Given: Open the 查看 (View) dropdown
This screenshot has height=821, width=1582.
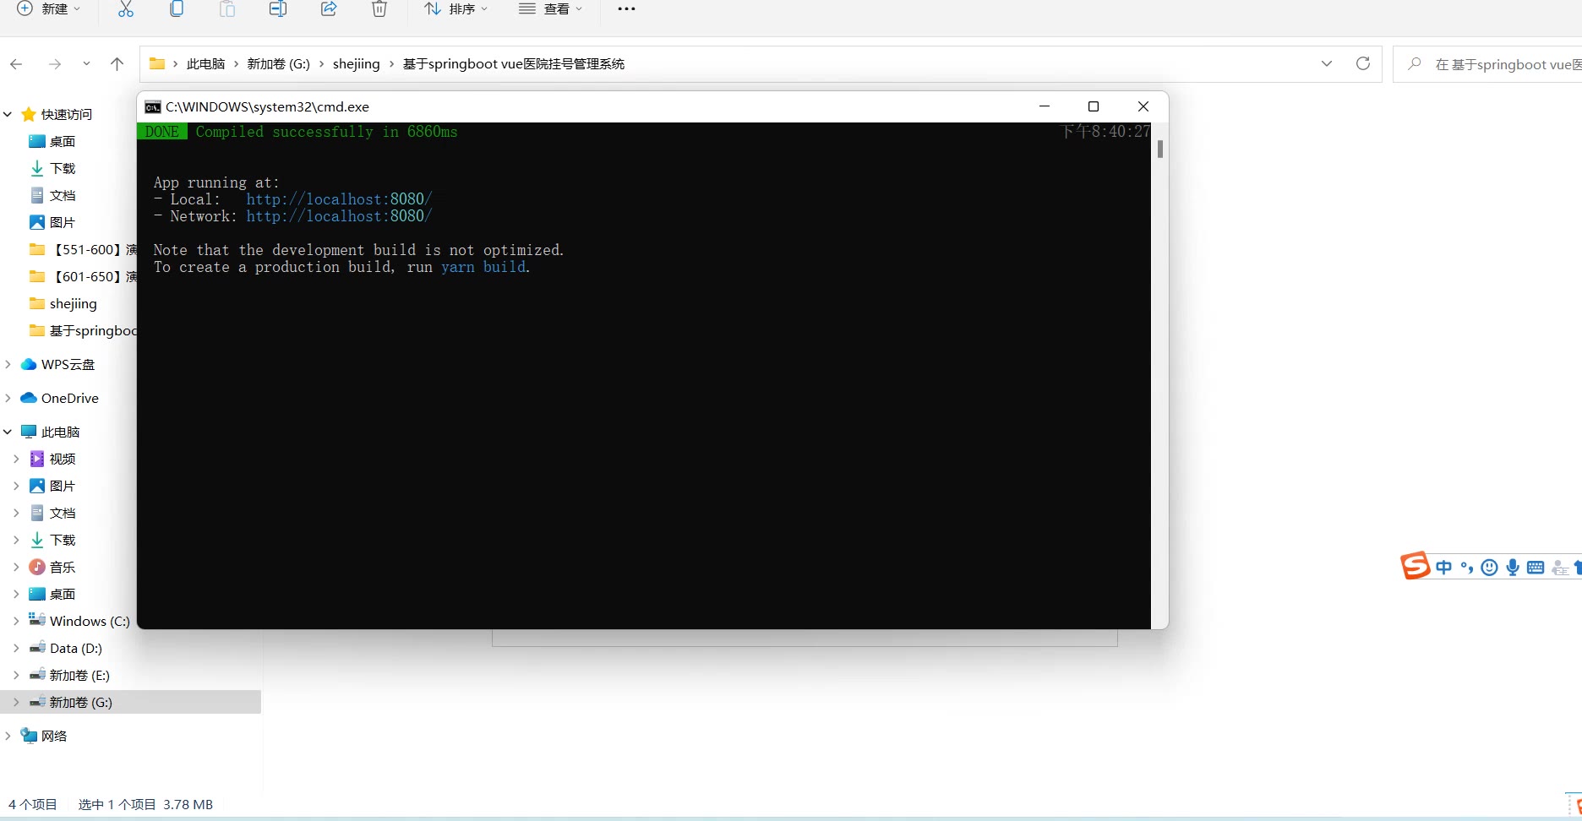Looking at the screenshot, I should pyautogui.click(x=551, y=8).
